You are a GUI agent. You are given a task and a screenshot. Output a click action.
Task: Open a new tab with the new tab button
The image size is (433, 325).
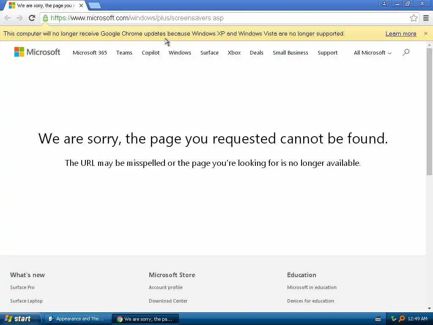(95, 6)
